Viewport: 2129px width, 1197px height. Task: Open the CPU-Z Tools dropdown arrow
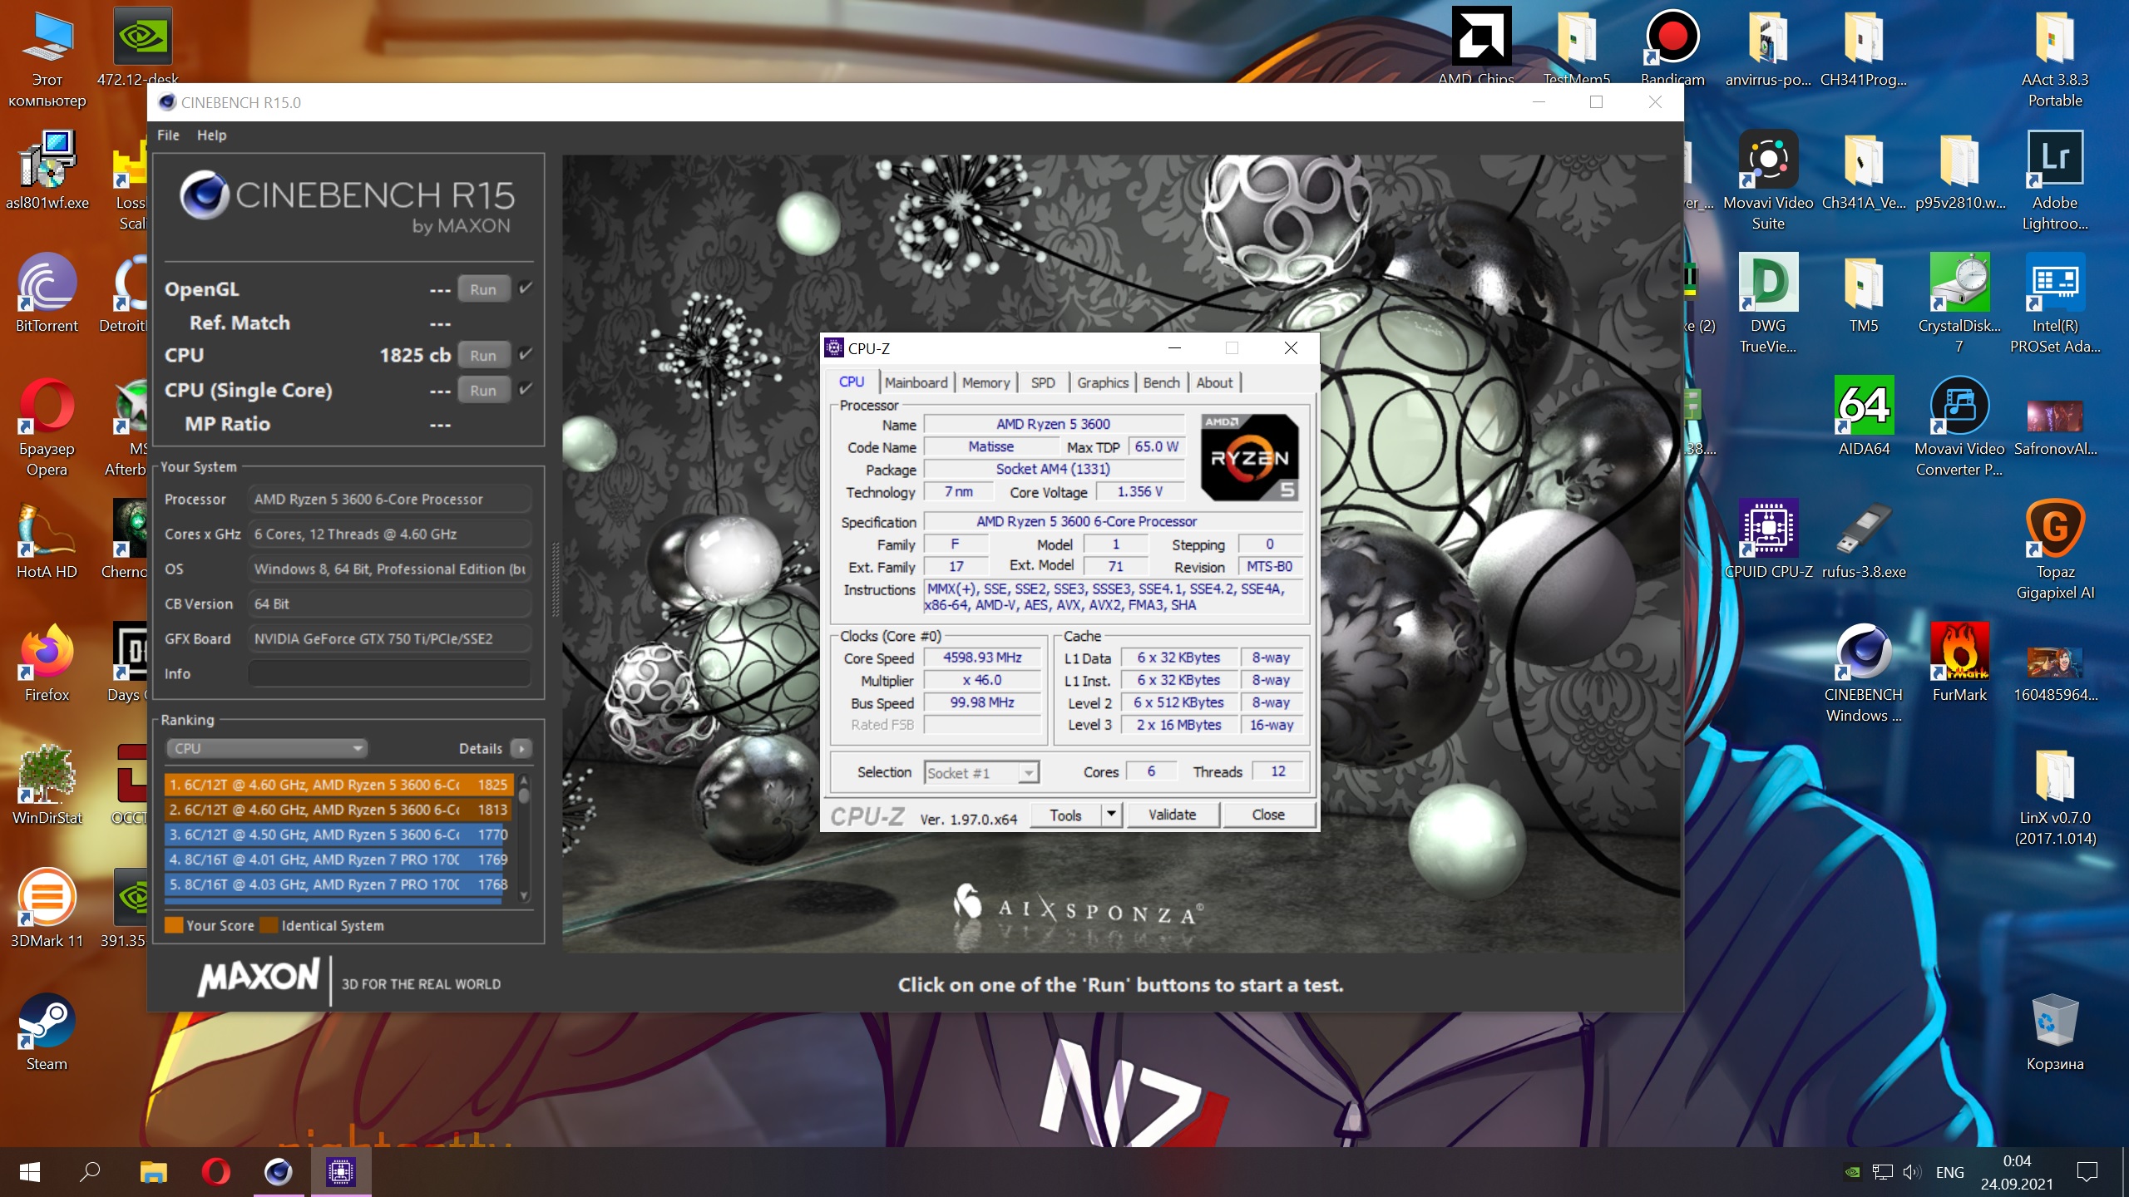coord(1112,815)
